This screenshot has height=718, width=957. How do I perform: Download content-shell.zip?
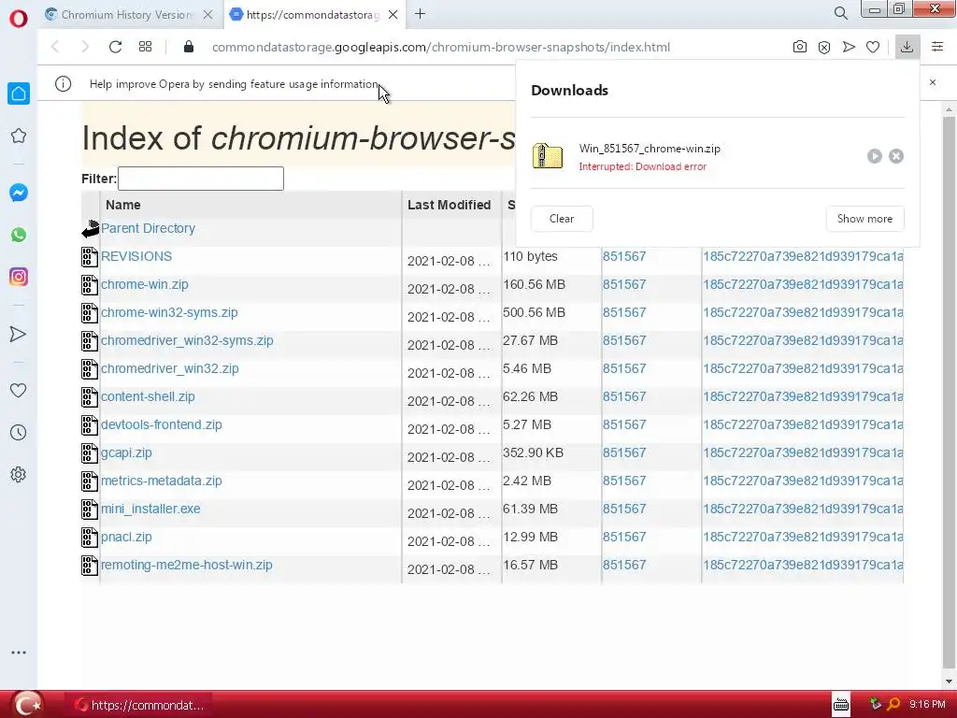click(148, 396)
